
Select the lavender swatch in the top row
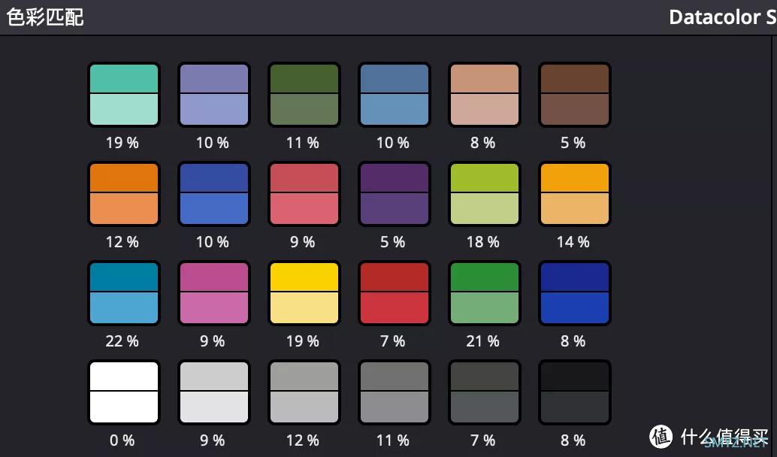tap(213, 94)
